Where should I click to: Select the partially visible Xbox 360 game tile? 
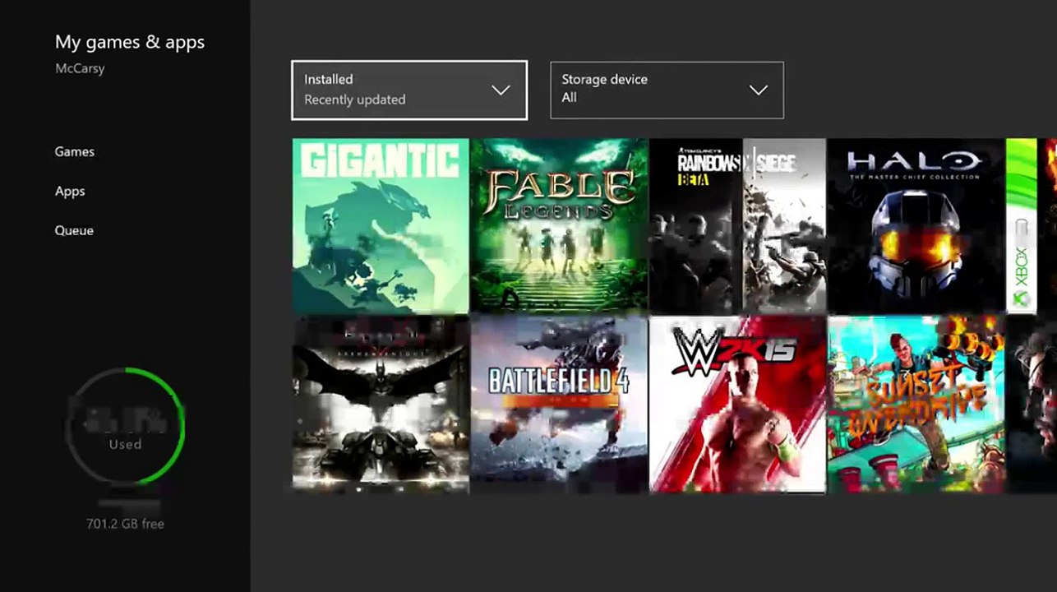tap(1032, 225)
